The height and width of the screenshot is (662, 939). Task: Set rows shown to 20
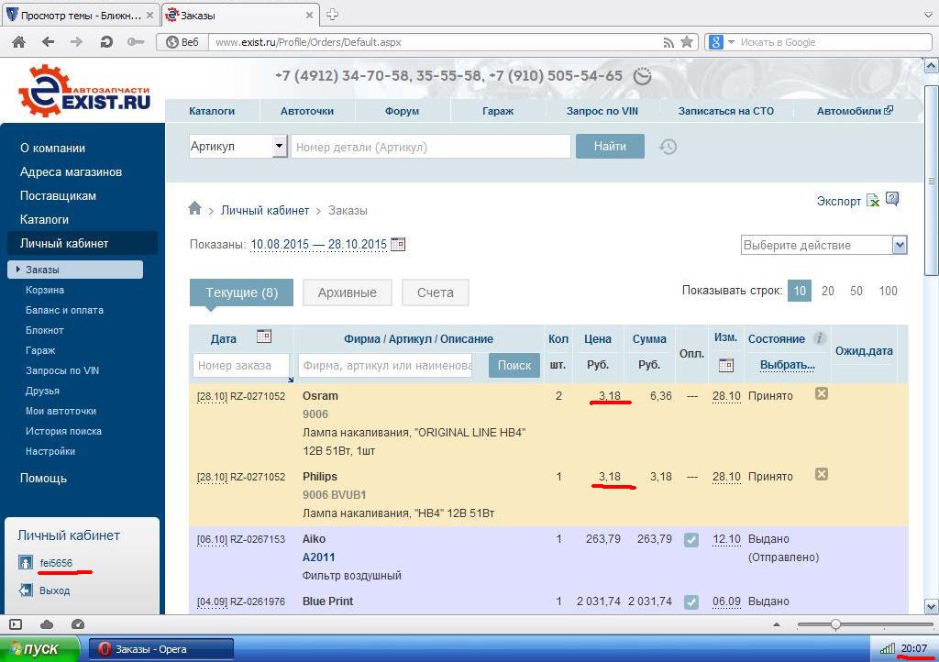pyautogui.click(x=827, y=291)
